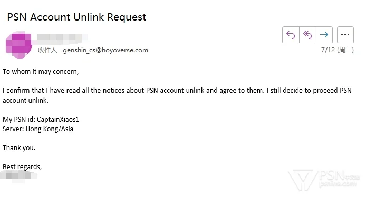Click the 'Best regards,' closing line
Image resolution: width=366 pixels, height=197 pixels.
pyautogui.click(x=22, y=167)
